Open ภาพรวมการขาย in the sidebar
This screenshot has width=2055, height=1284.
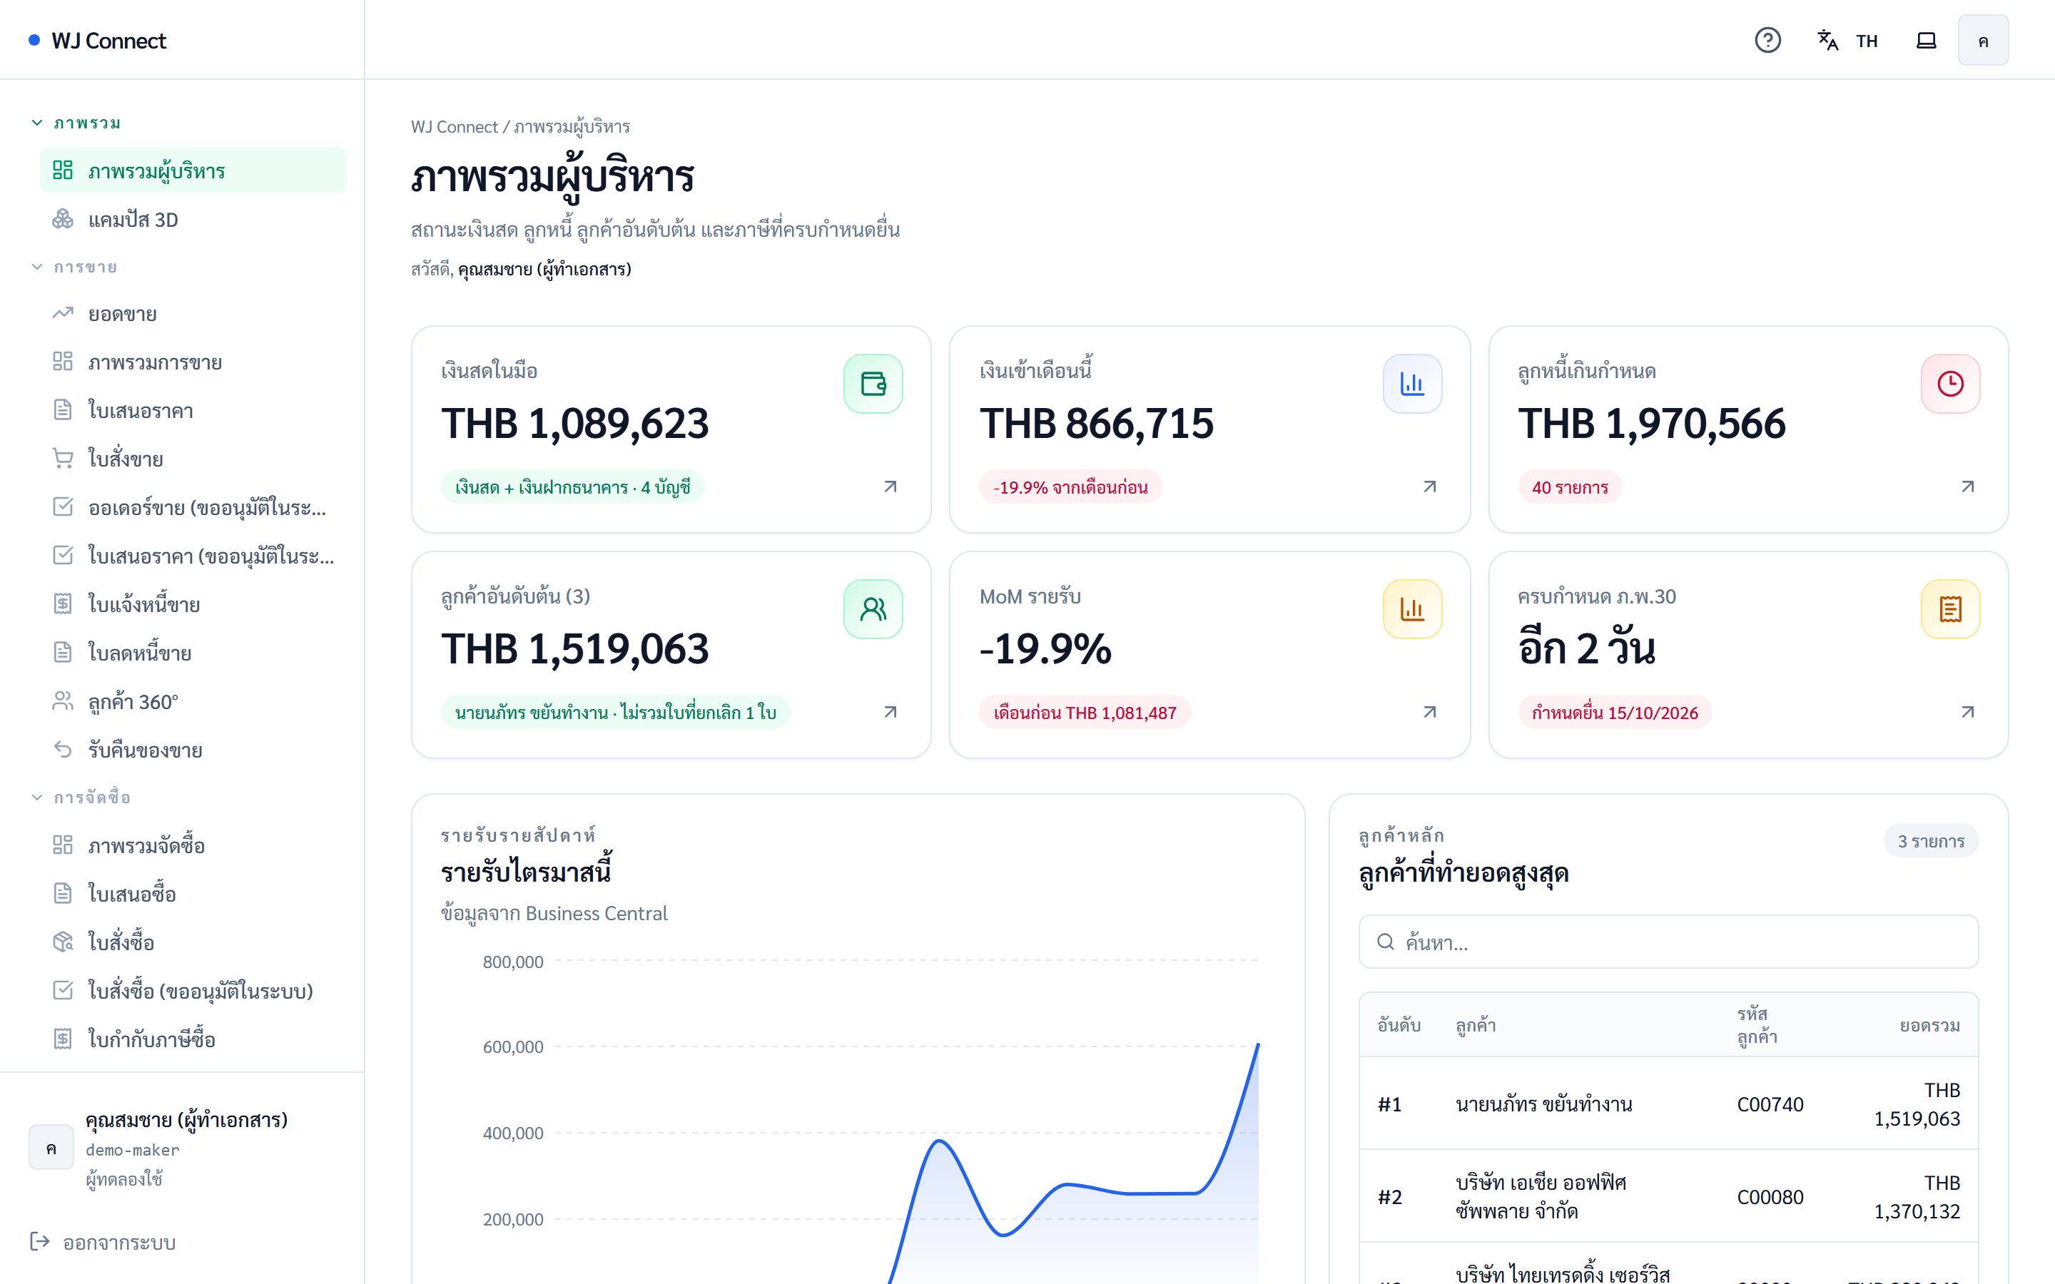(193, 362)
